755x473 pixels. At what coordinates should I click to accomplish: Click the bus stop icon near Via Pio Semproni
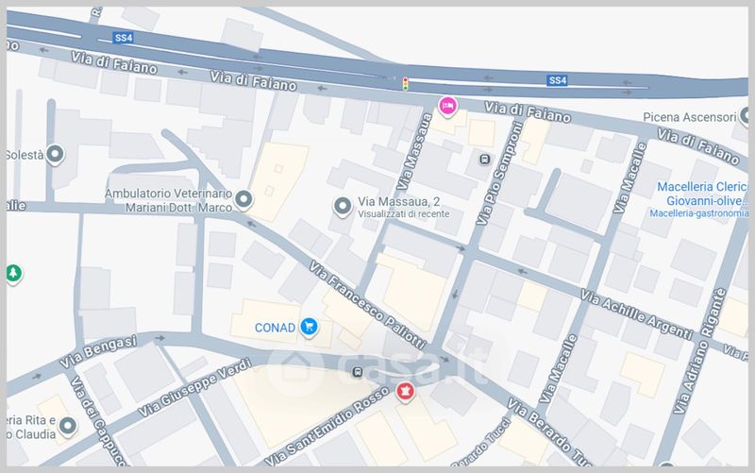(485, 159)
